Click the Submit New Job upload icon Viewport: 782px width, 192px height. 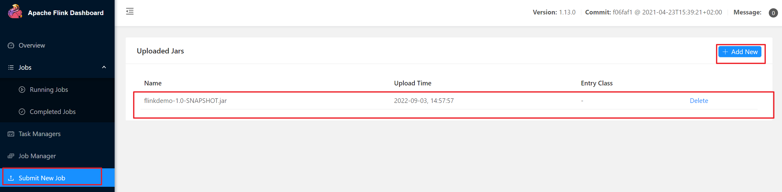[11, 178]
